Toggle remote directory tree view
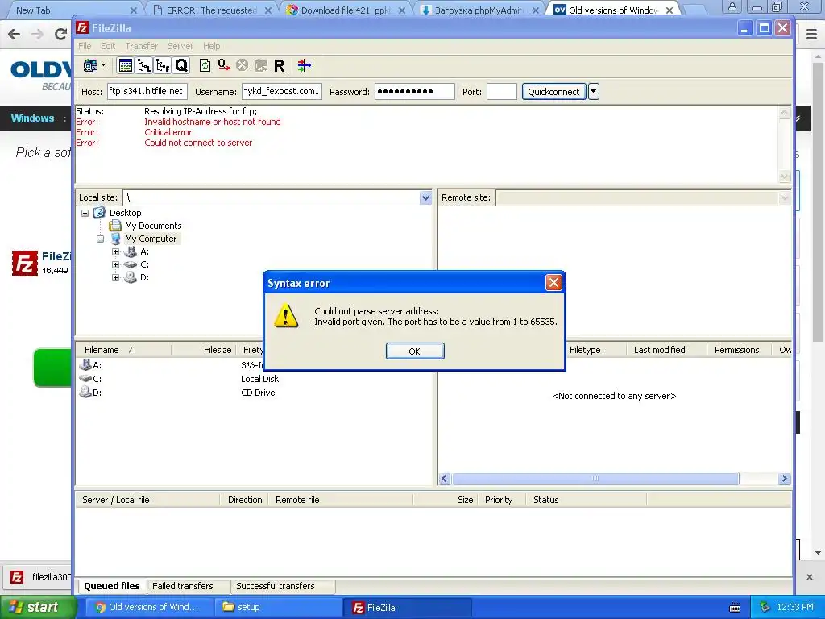 (163, 65)
